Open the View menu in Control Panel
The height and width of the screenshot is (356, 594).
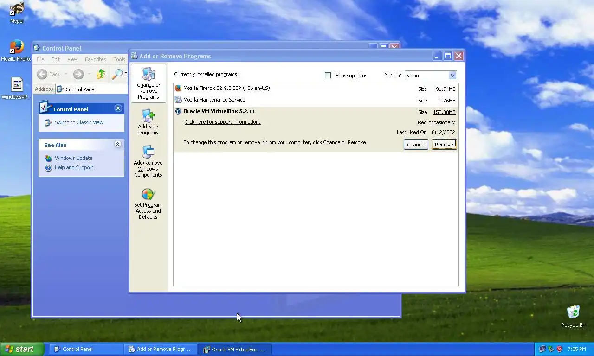(x=72, y=59)
